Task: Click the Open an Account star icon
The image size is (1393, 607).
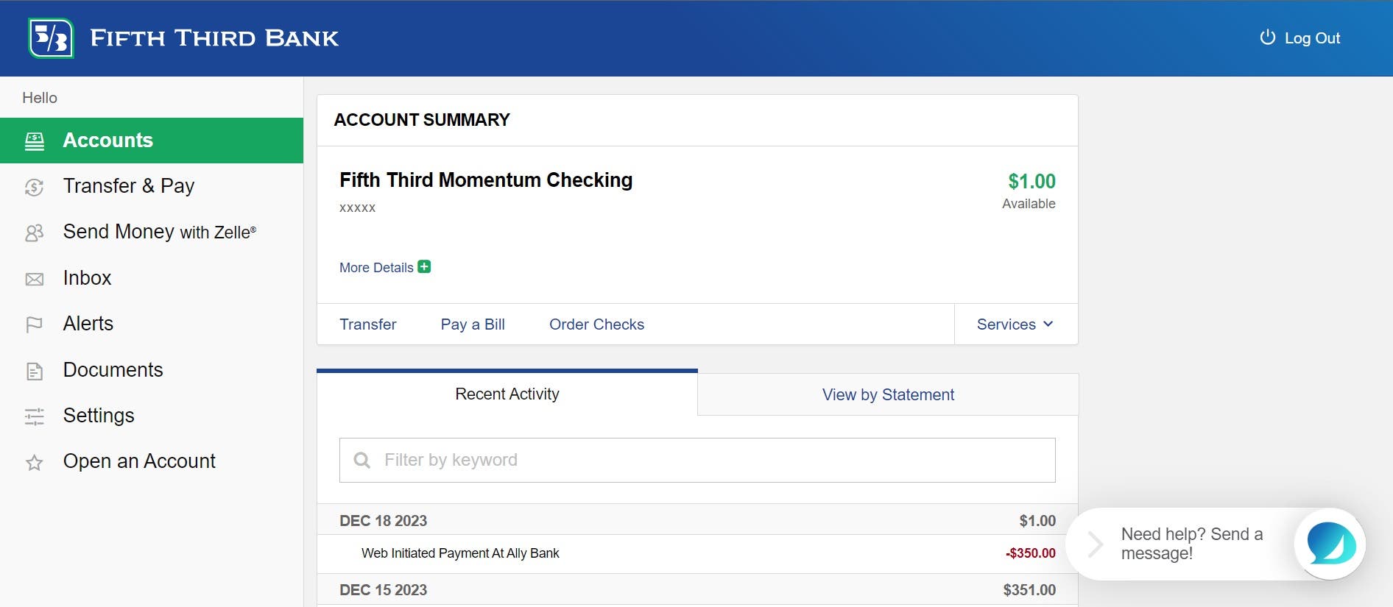Action: tap(35, 463)
